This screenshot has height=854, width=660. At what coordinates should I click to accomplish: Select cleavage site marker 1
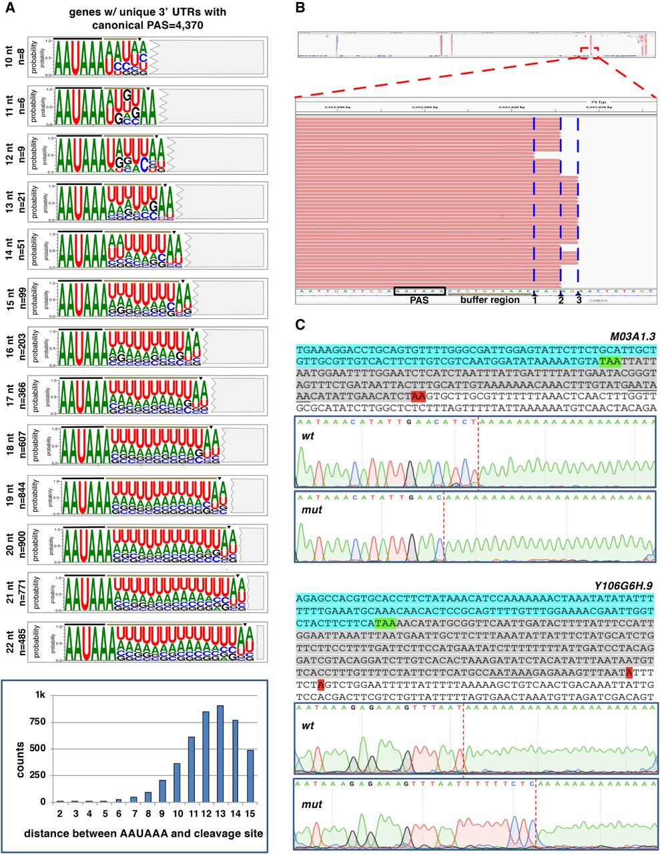[534, 300]
